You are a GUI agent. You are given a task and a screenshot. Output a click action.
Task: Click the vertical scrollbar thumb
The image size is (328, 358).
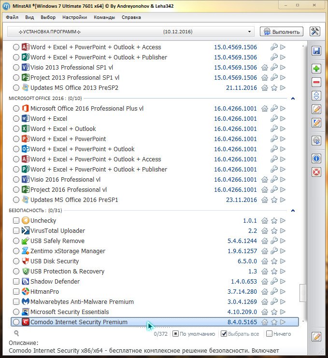(303, 293)
